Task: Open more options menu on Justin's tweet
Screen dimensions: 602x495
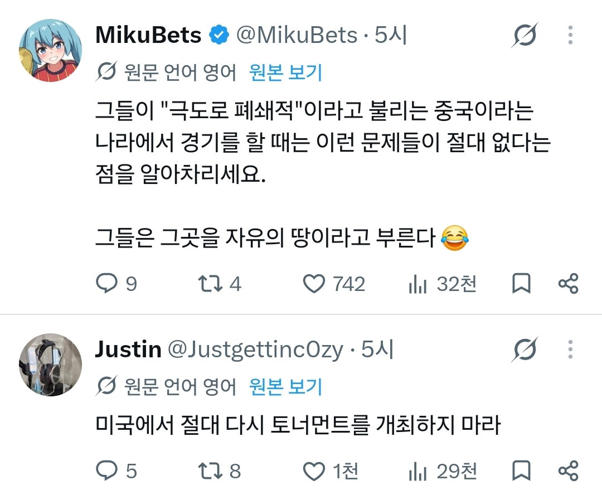Action: pyautogui.click(x=570, y=349)
